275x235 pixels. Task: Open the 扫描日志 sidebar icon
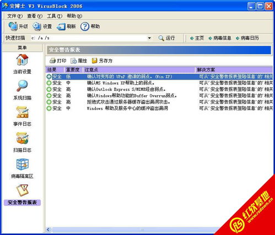(22, 138)
